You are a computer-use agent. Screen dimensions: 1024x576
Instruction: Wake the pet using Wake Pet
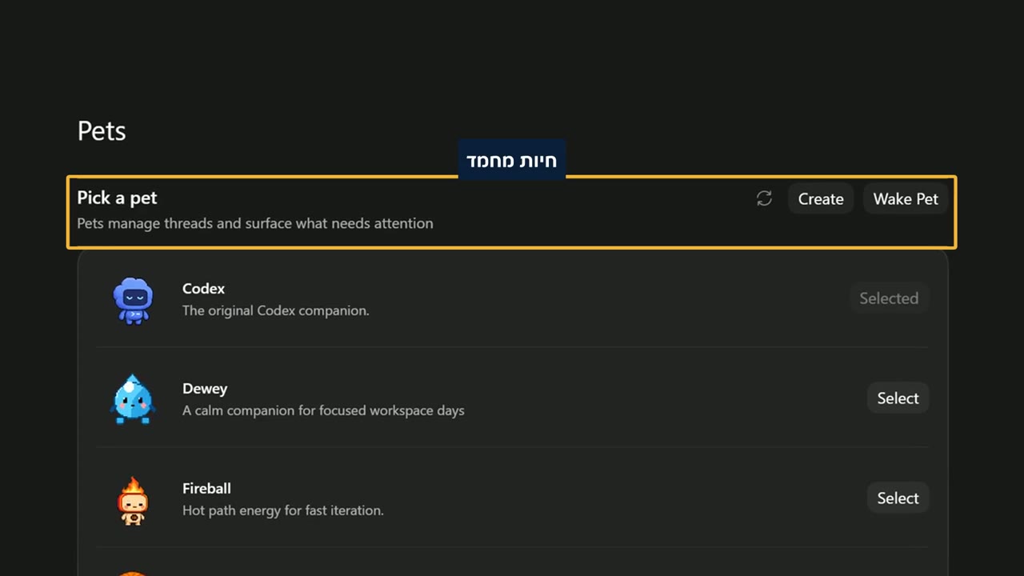coord(906,198)
